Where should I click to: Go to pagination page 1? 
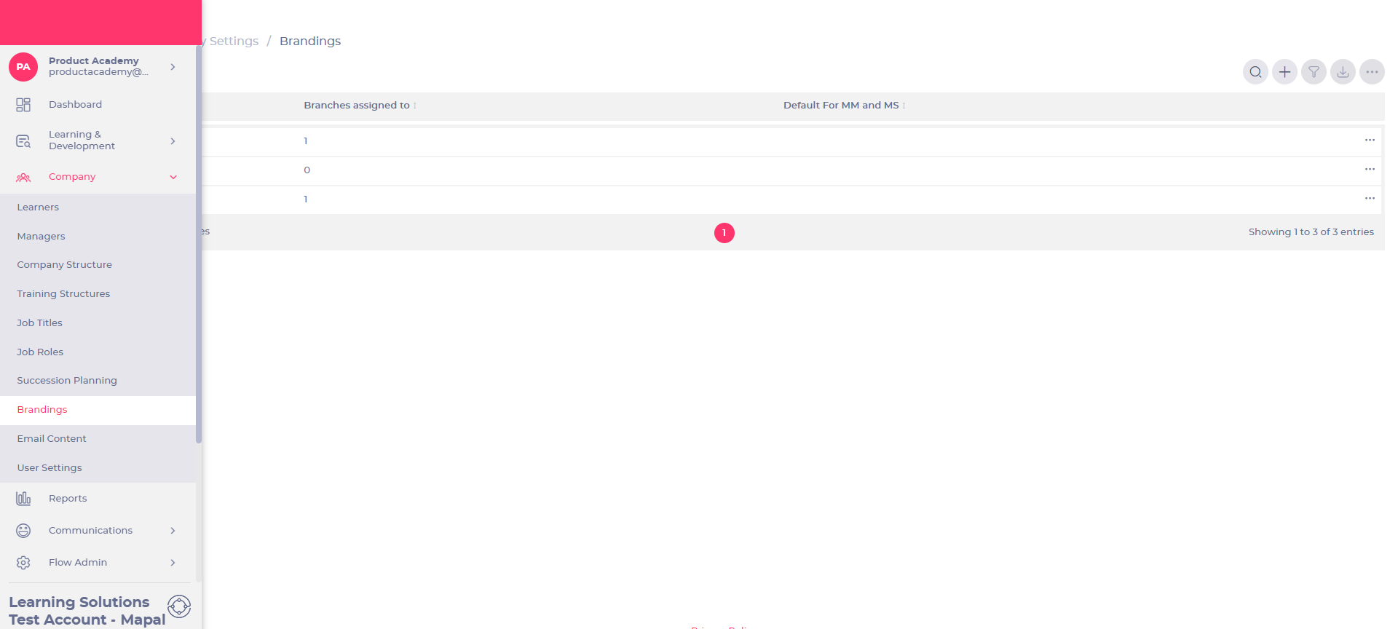point(724,233)
